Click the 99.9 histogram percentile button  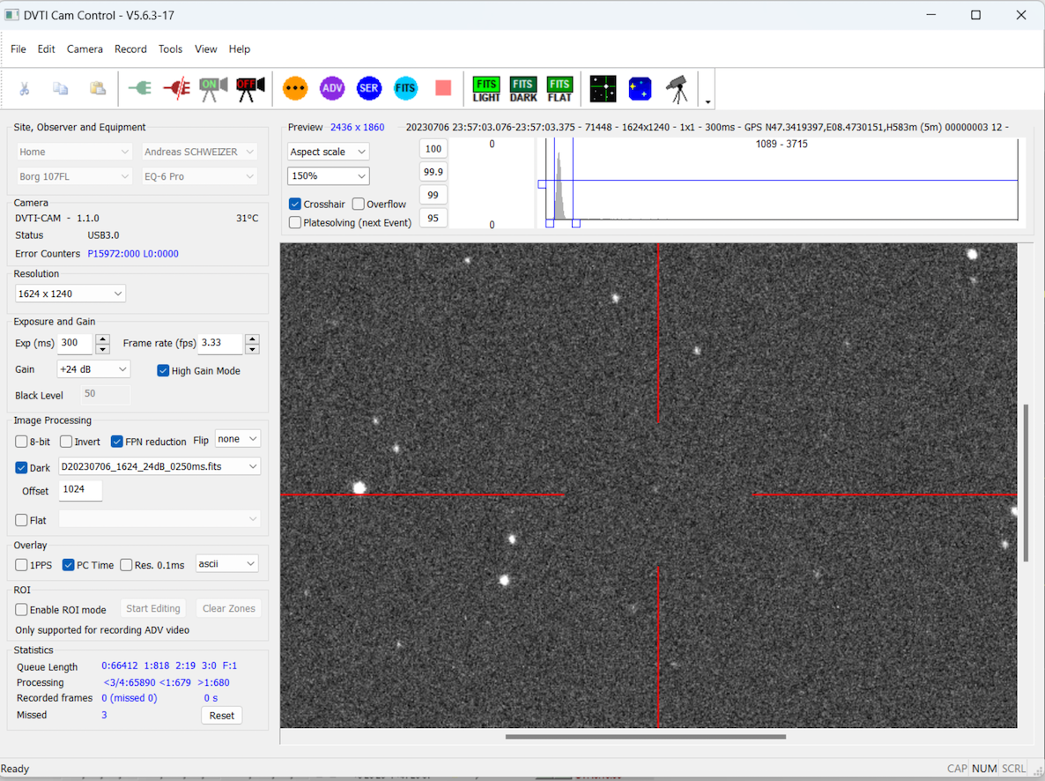click(434, 172)
